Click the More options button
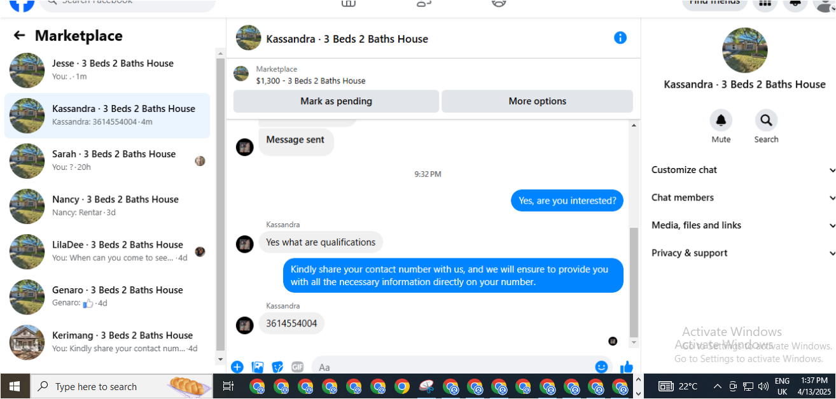The height and width of the screenshot is (399, 836). [x=537, y=101]
